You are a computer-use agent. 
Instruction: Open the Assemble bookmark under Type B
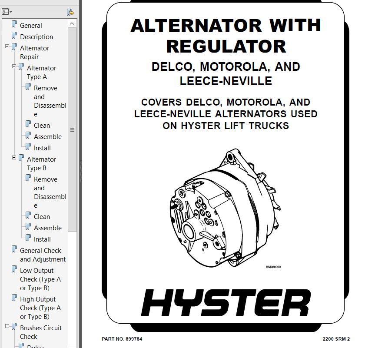(x=48, y=228)
